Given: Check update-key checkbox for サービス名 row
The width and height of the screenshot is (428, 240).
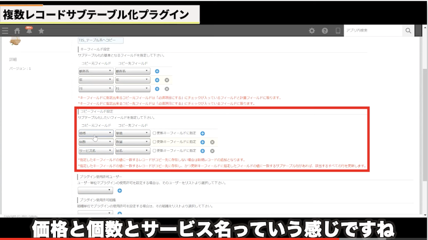Looking at the screenshot, I should point(155,151).
